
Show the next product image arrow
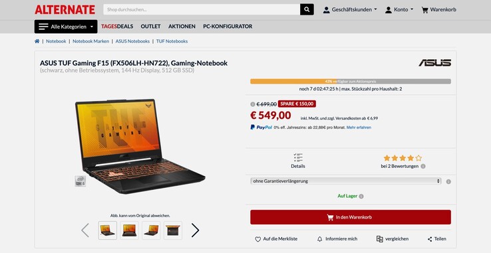point(195,230)
